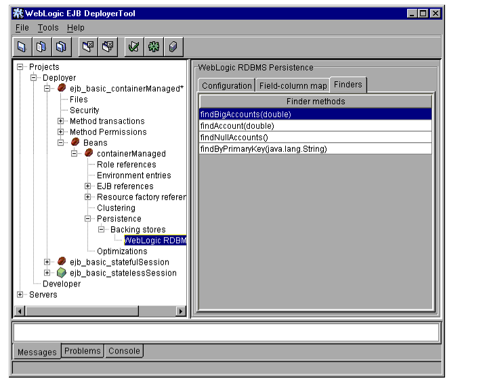Open the File menu
Viewport: 483px width, 388px height.
(22, 28)
